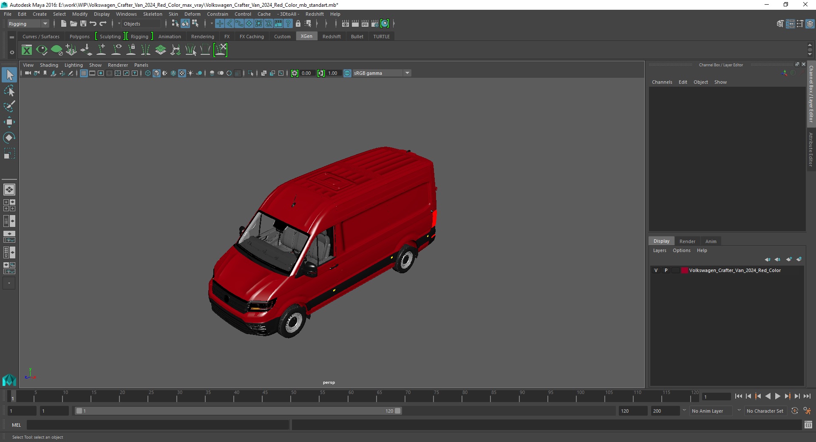Click the Save Scene icon

(83, 24)
